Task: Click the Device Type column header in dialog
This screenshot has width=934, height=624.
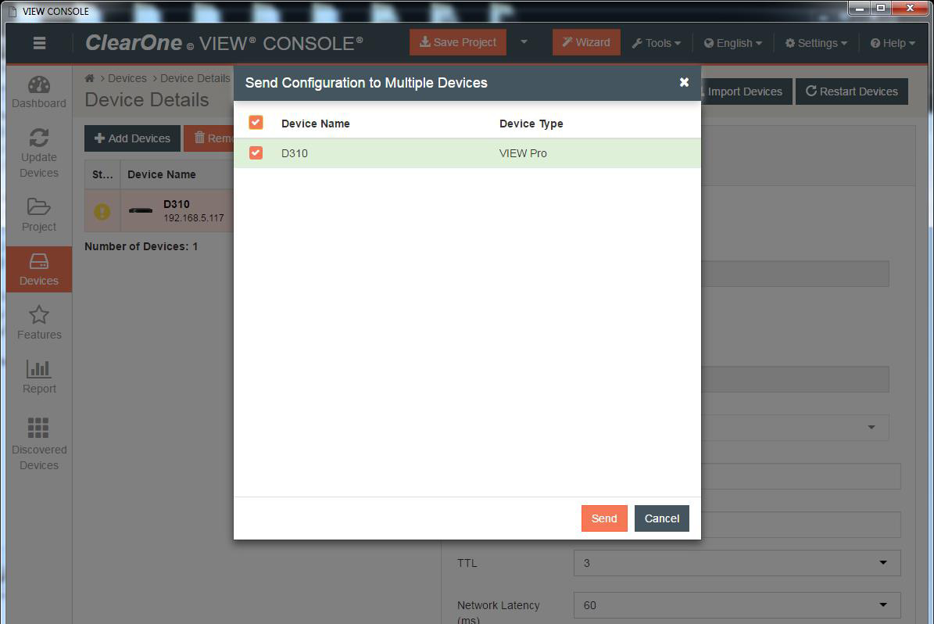Action: click(531, 124)
